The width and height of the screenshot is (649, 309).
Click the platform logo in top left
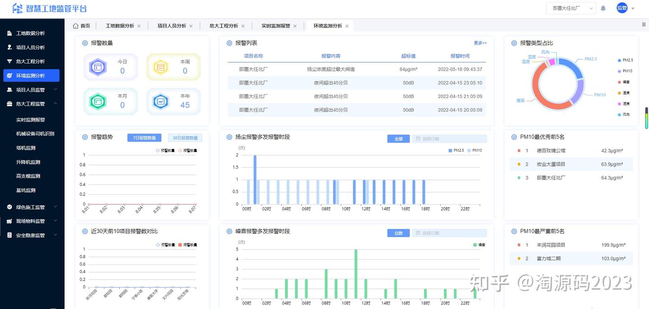coord(17,8)
